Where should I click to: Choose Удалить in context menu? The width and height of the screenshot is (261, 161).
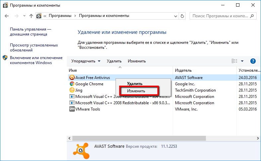coord(135,84)
